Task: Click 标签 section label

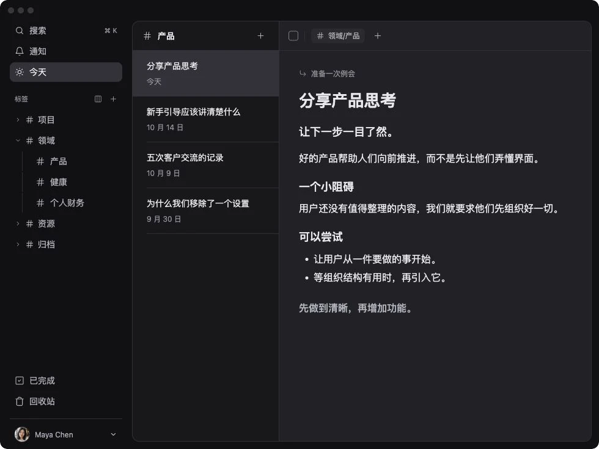Action: pos(21,99)
